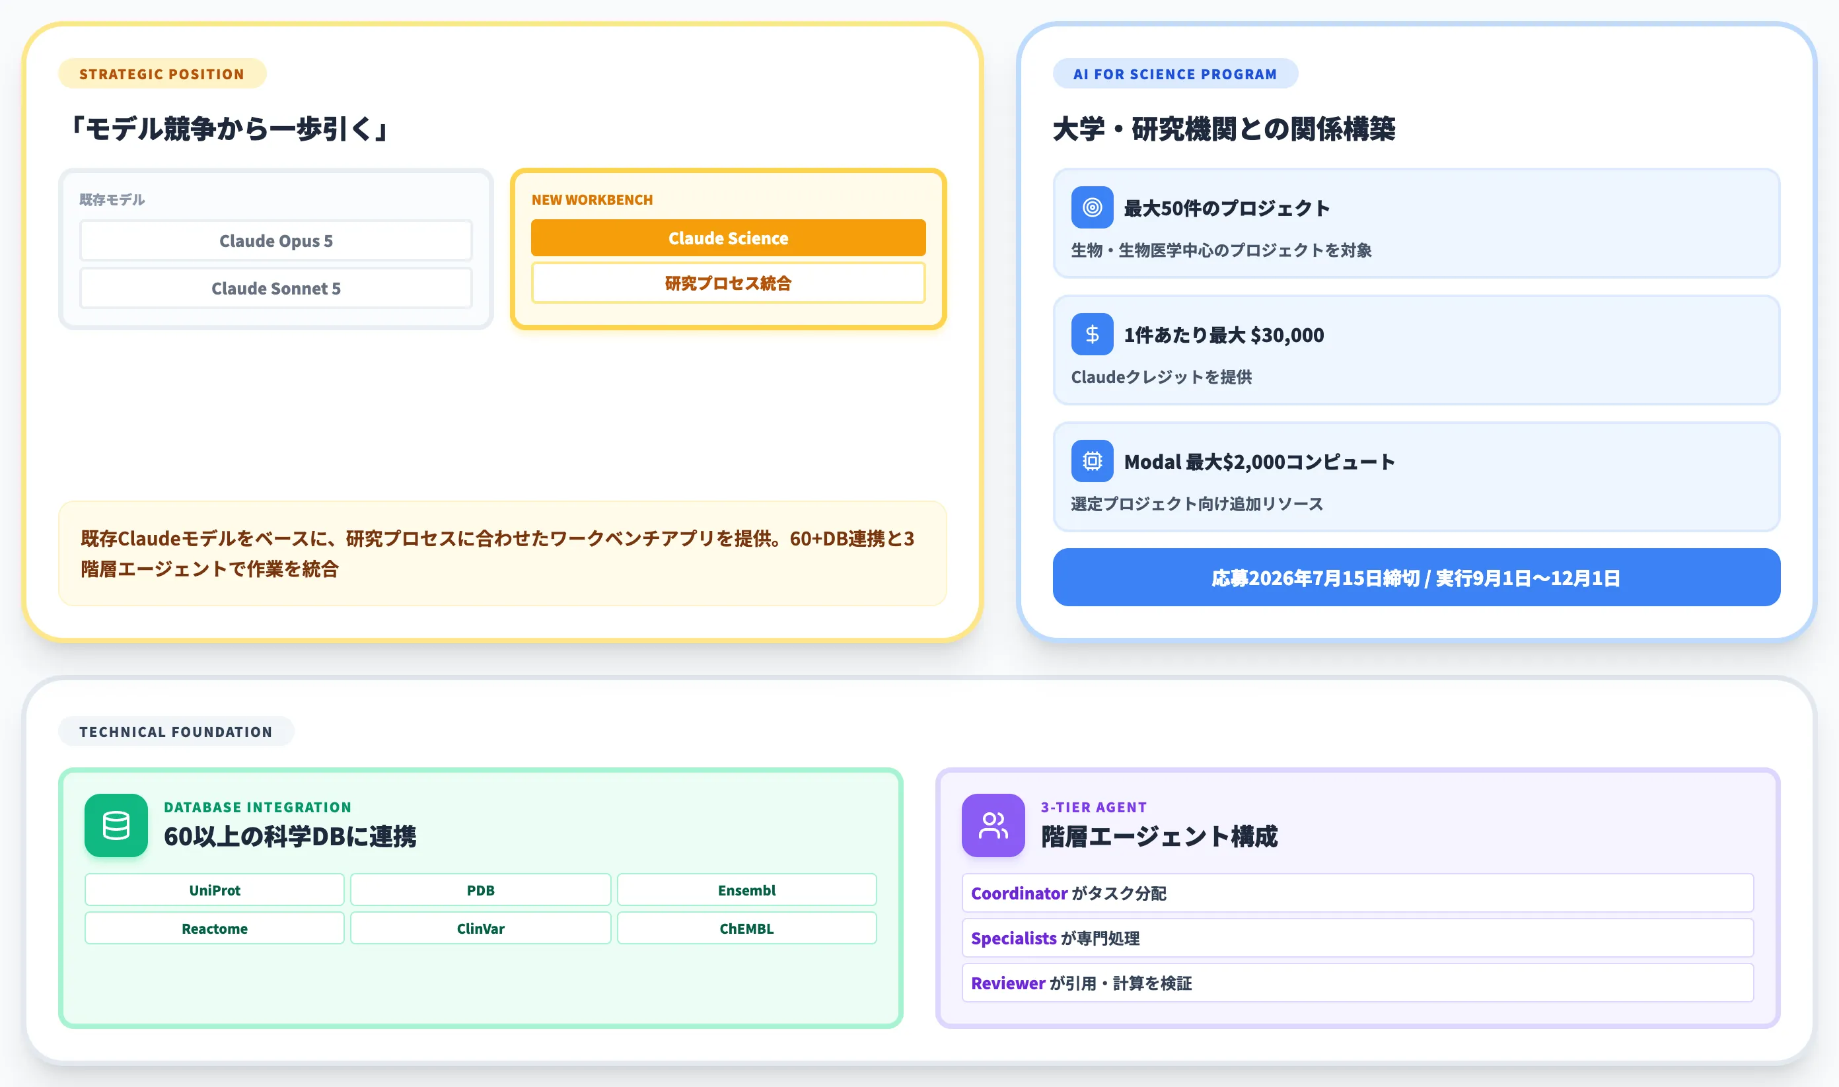
Task: Select the Claude Opus 5 box
Action: click(x=275, y=240)
